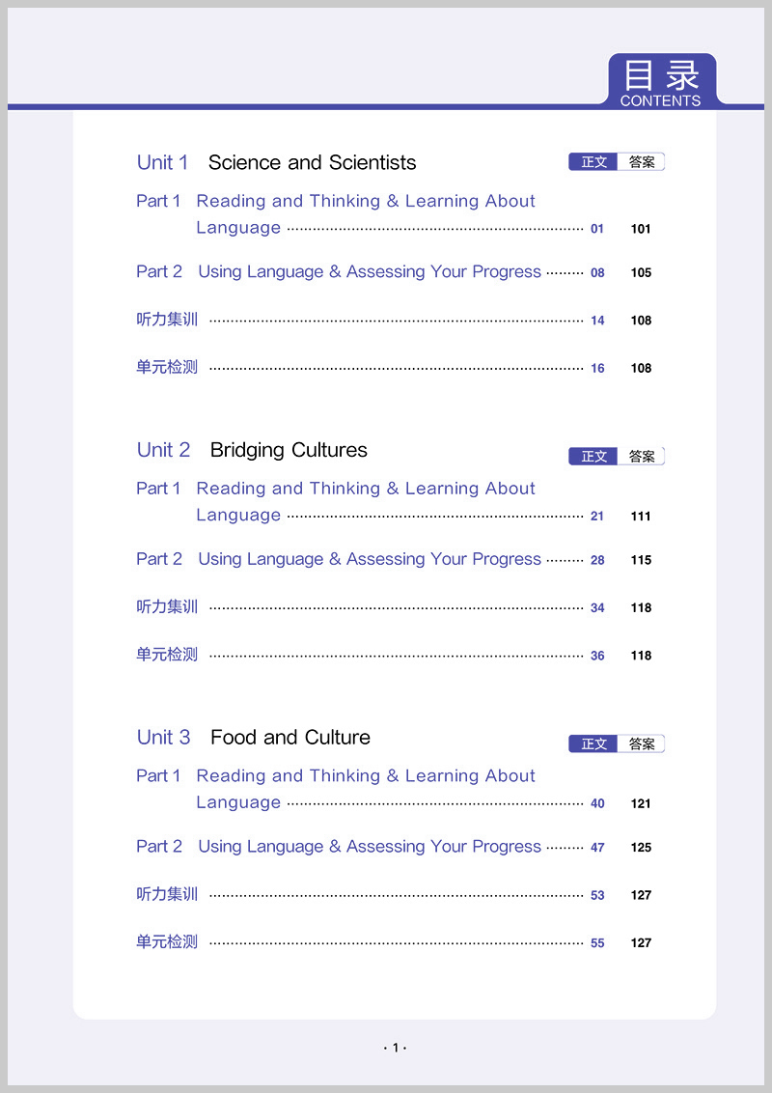
Task: Click answer page number 111
Action: pos(641,517)
